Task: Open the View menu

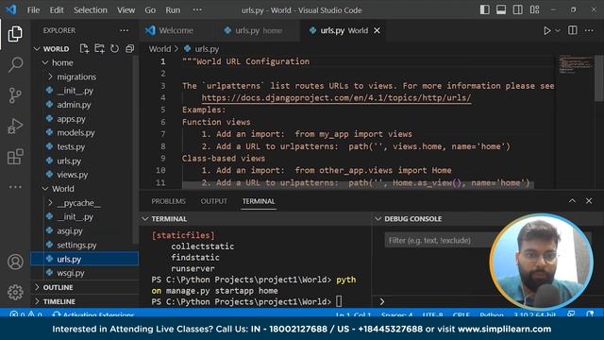Action: point(126,10)
